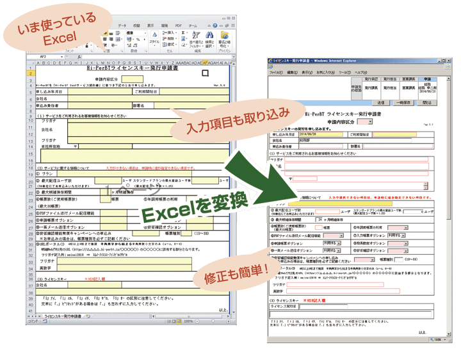Screen dimensions: 461x352
Task: Click the percent style icon
Action: click(138, 40)
